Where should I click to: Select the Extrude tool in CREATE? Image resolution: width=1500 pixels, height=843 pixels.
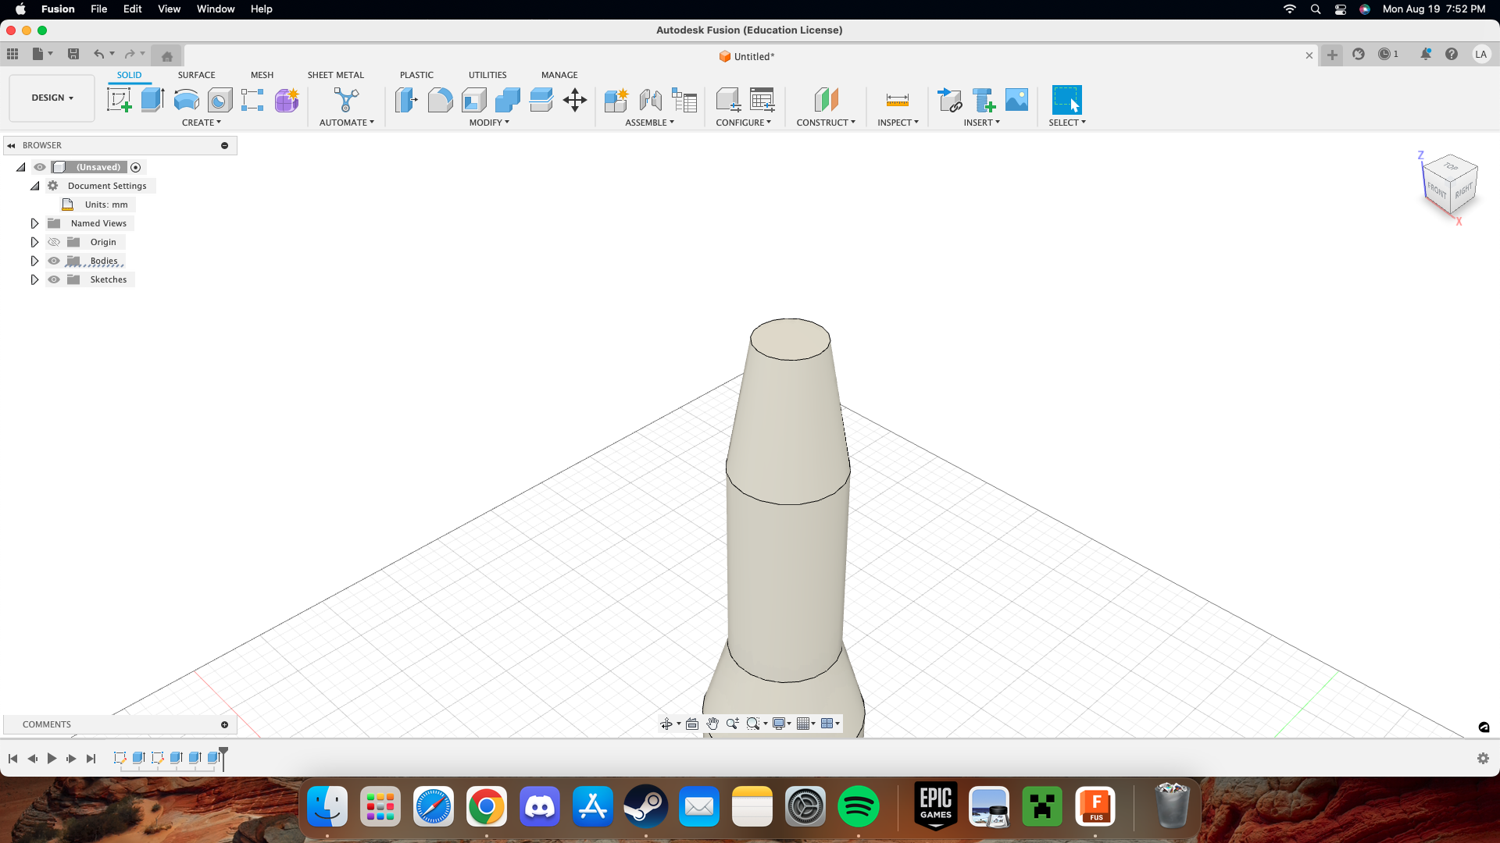click(x=152, y=99)
